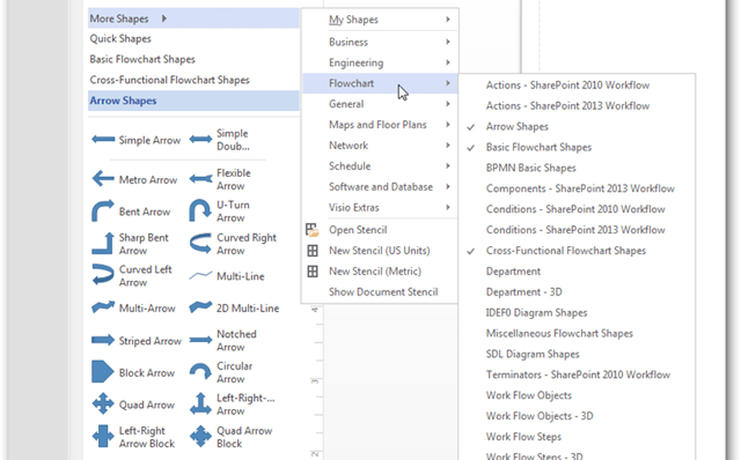The height and width of the screenshot is (460, 741).
Task: Click the New Stencil (Metric) grid icon
Action: [x=313, y=272]
